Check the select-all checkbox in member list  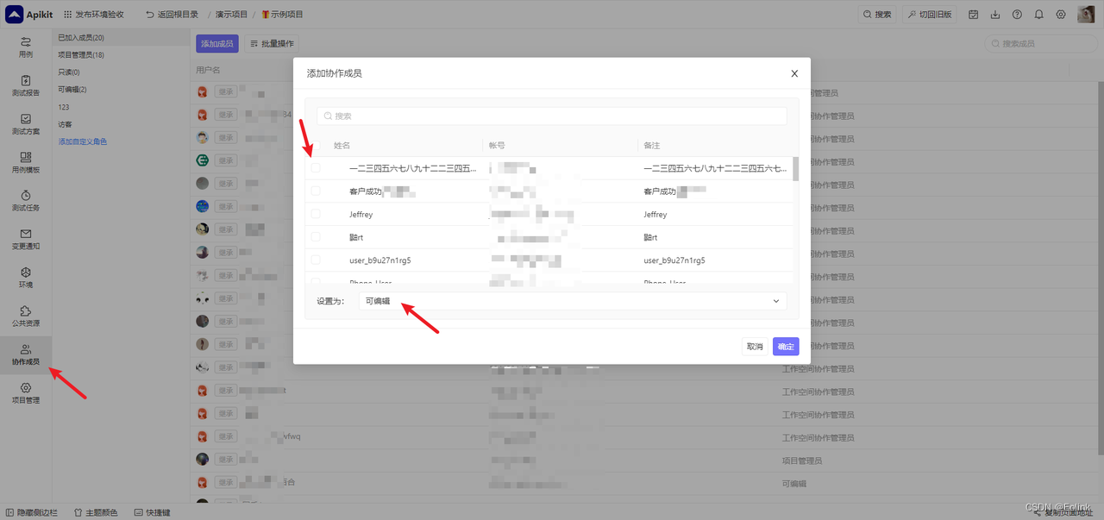pyautogui.click(x=316, y=146)
